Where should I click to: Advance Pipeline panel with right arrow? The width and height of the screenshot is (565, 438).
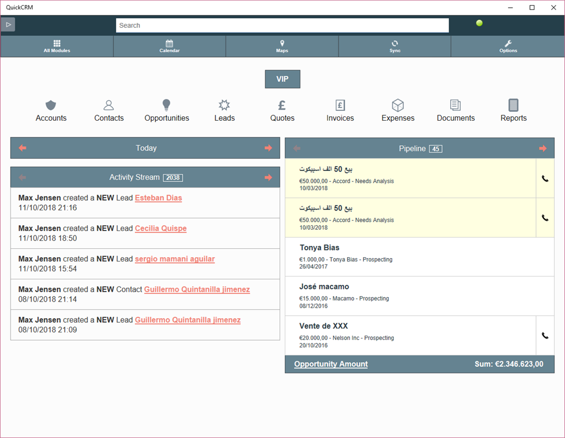(x=543, y=148)
